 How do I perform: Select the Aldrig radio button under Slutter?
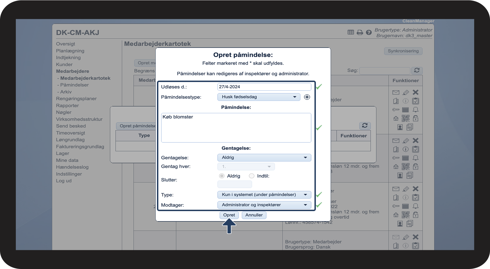(222, 176)
